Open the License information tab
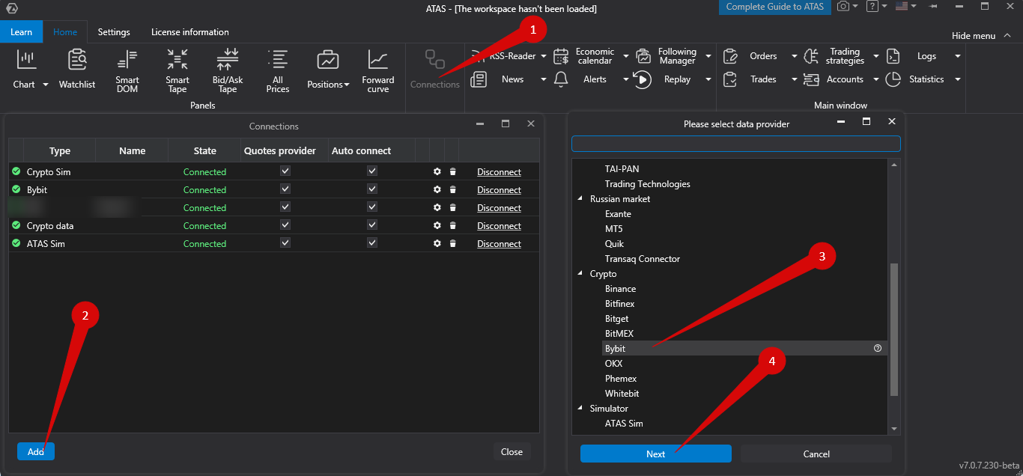The width and height of the screenshot is (1023, 476). pos(190,32)
